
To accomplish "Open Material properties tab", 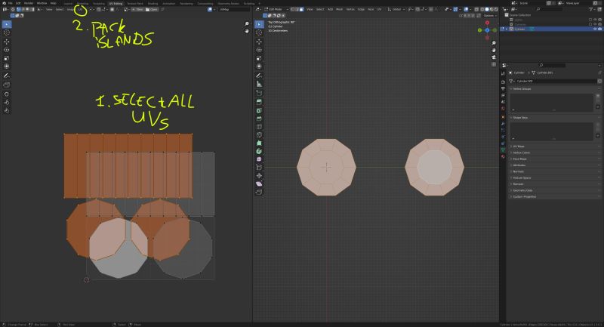I will 503,157.
